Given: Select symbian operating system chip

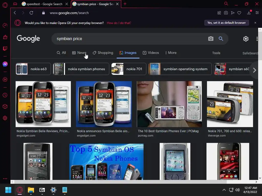Looking at the screenshot, I should coord(180,69).
